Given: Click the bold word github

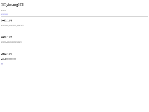Looking at the screenshot, I should coord(4,59).
